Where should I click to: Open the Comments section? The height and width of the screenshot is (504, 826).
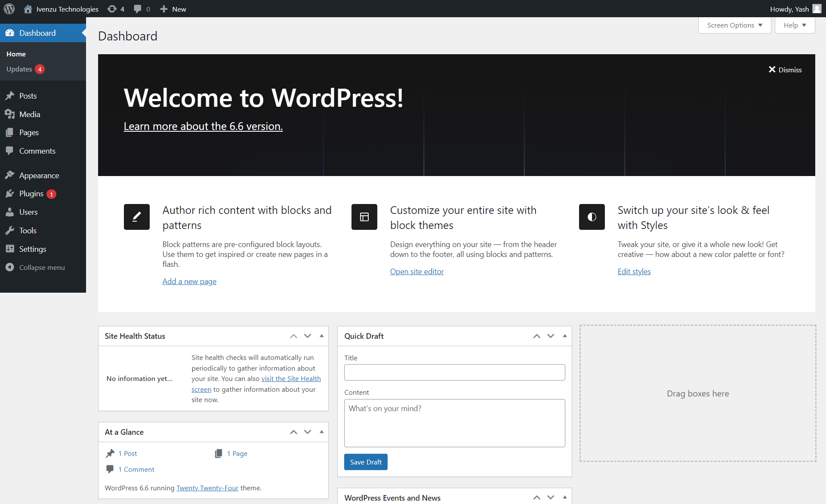coord(37,151)
